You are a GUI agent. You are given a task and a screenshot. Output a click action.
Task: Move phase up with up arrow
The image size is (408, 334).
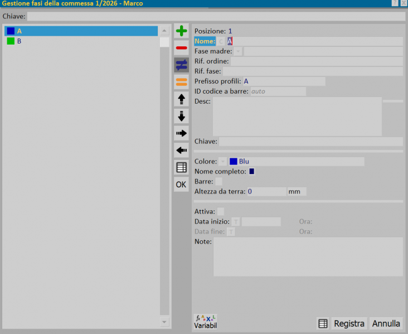tap(181, 99)
